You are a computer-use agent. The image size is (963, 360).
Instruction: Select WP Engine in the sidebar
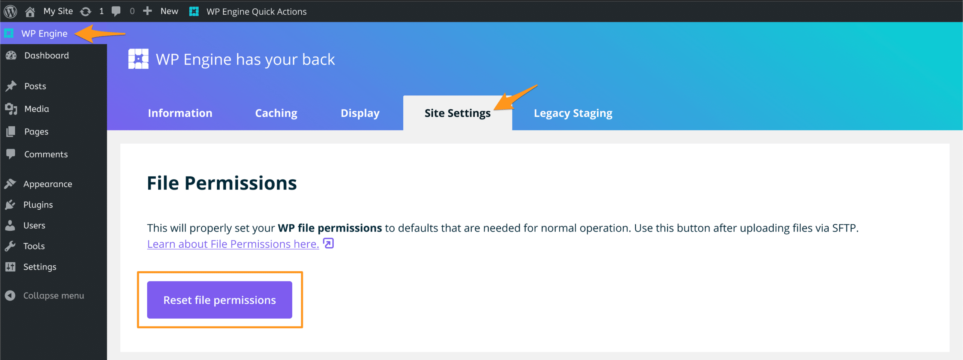[44, 33]
